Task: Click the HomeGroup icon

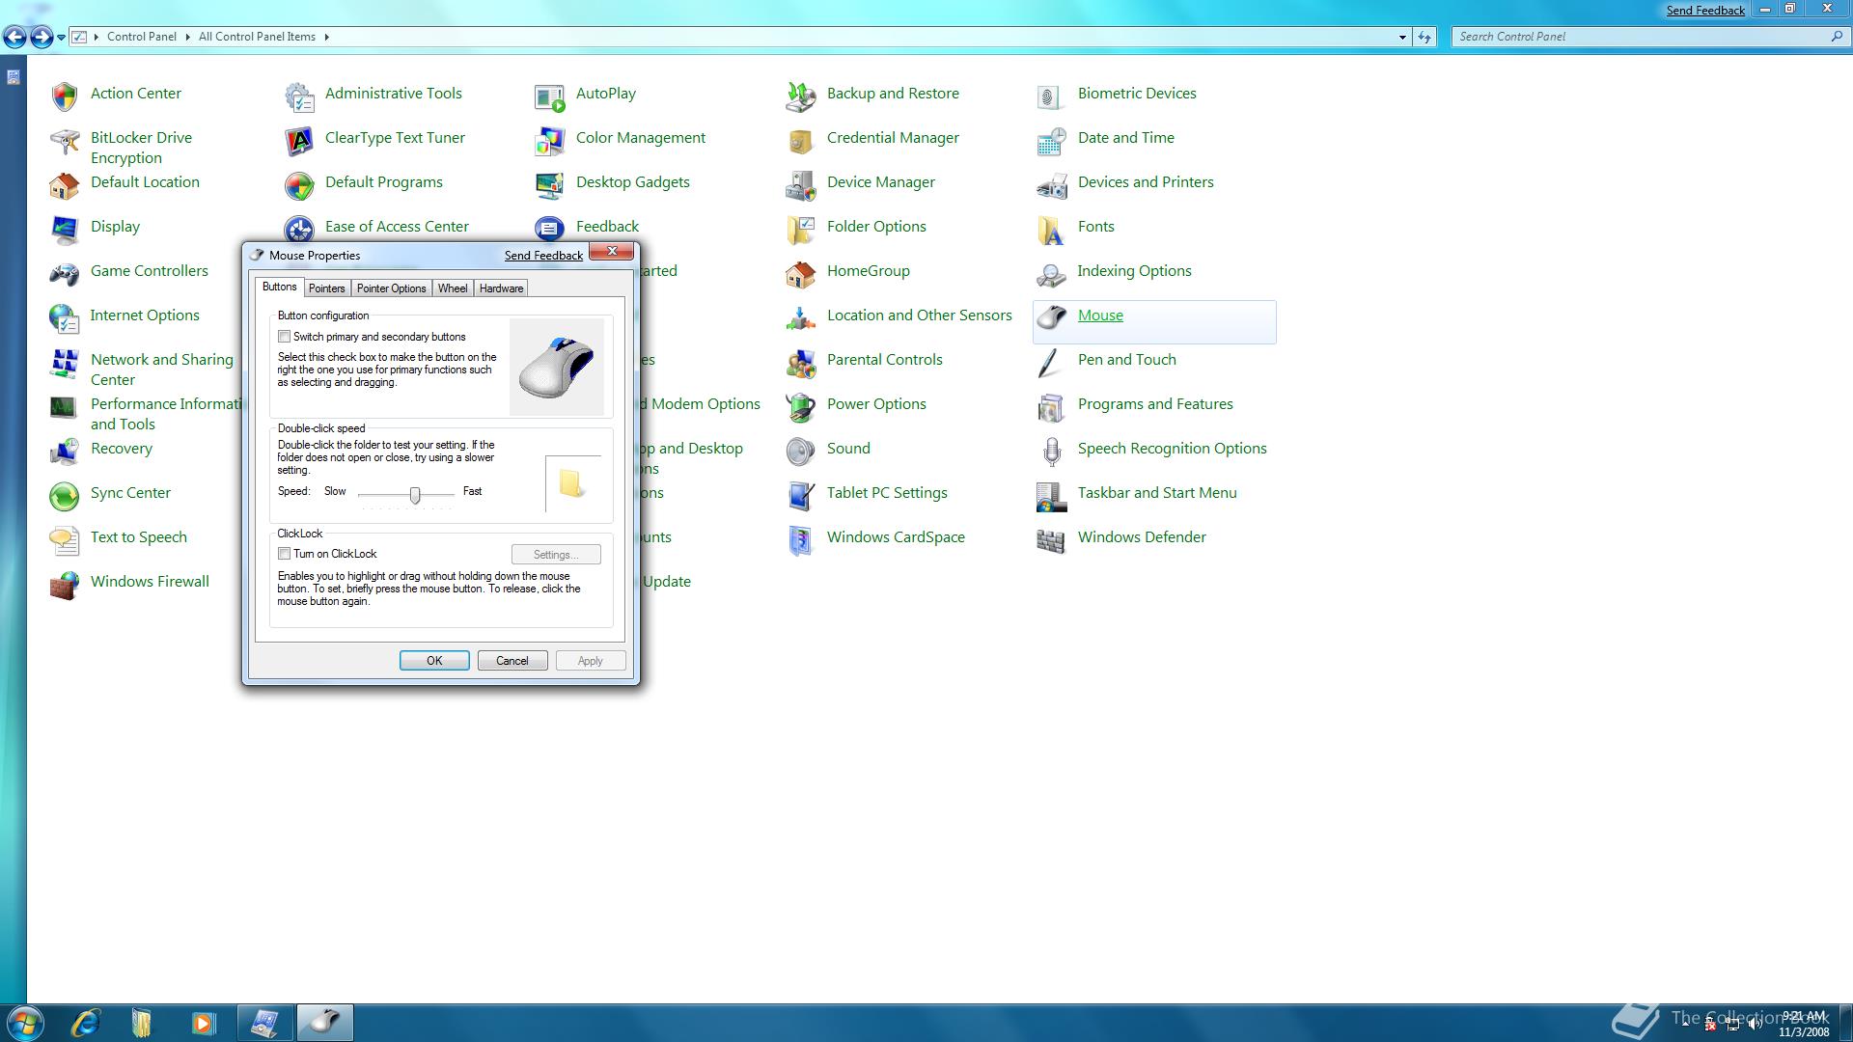Action: pos(801,274)
